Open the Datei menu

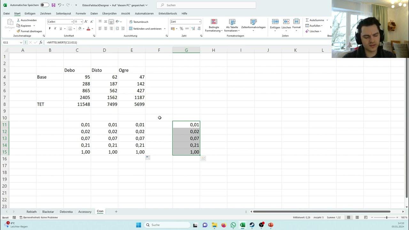[x=7, y=13]
